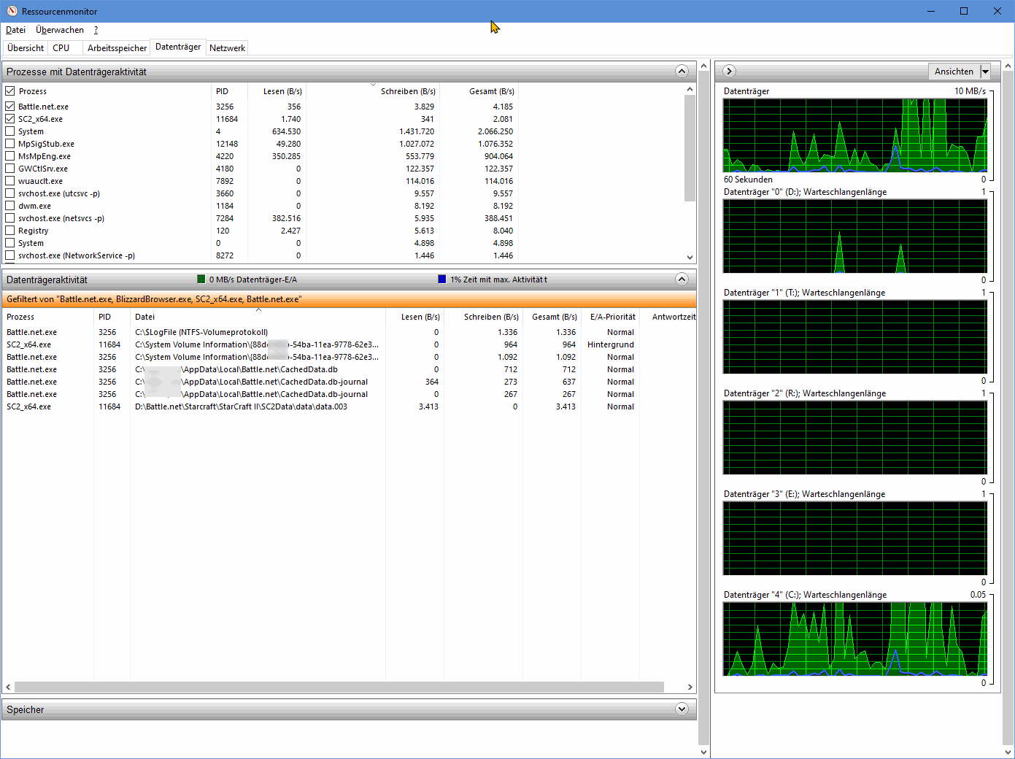Uncheck the SC2_x64.exe process checkbox

click(x=10, y=119)
